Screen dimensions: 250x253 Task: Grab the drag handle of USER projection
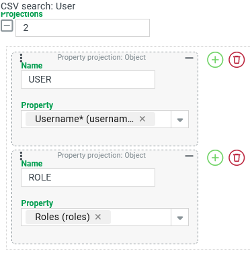click(x=21, y=58)
